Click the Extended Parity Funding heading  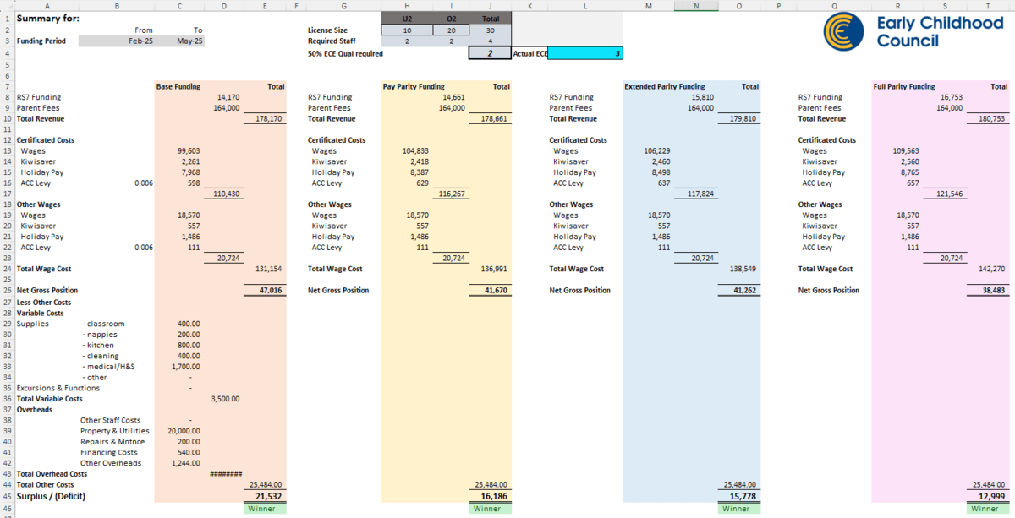pos(664,86)
